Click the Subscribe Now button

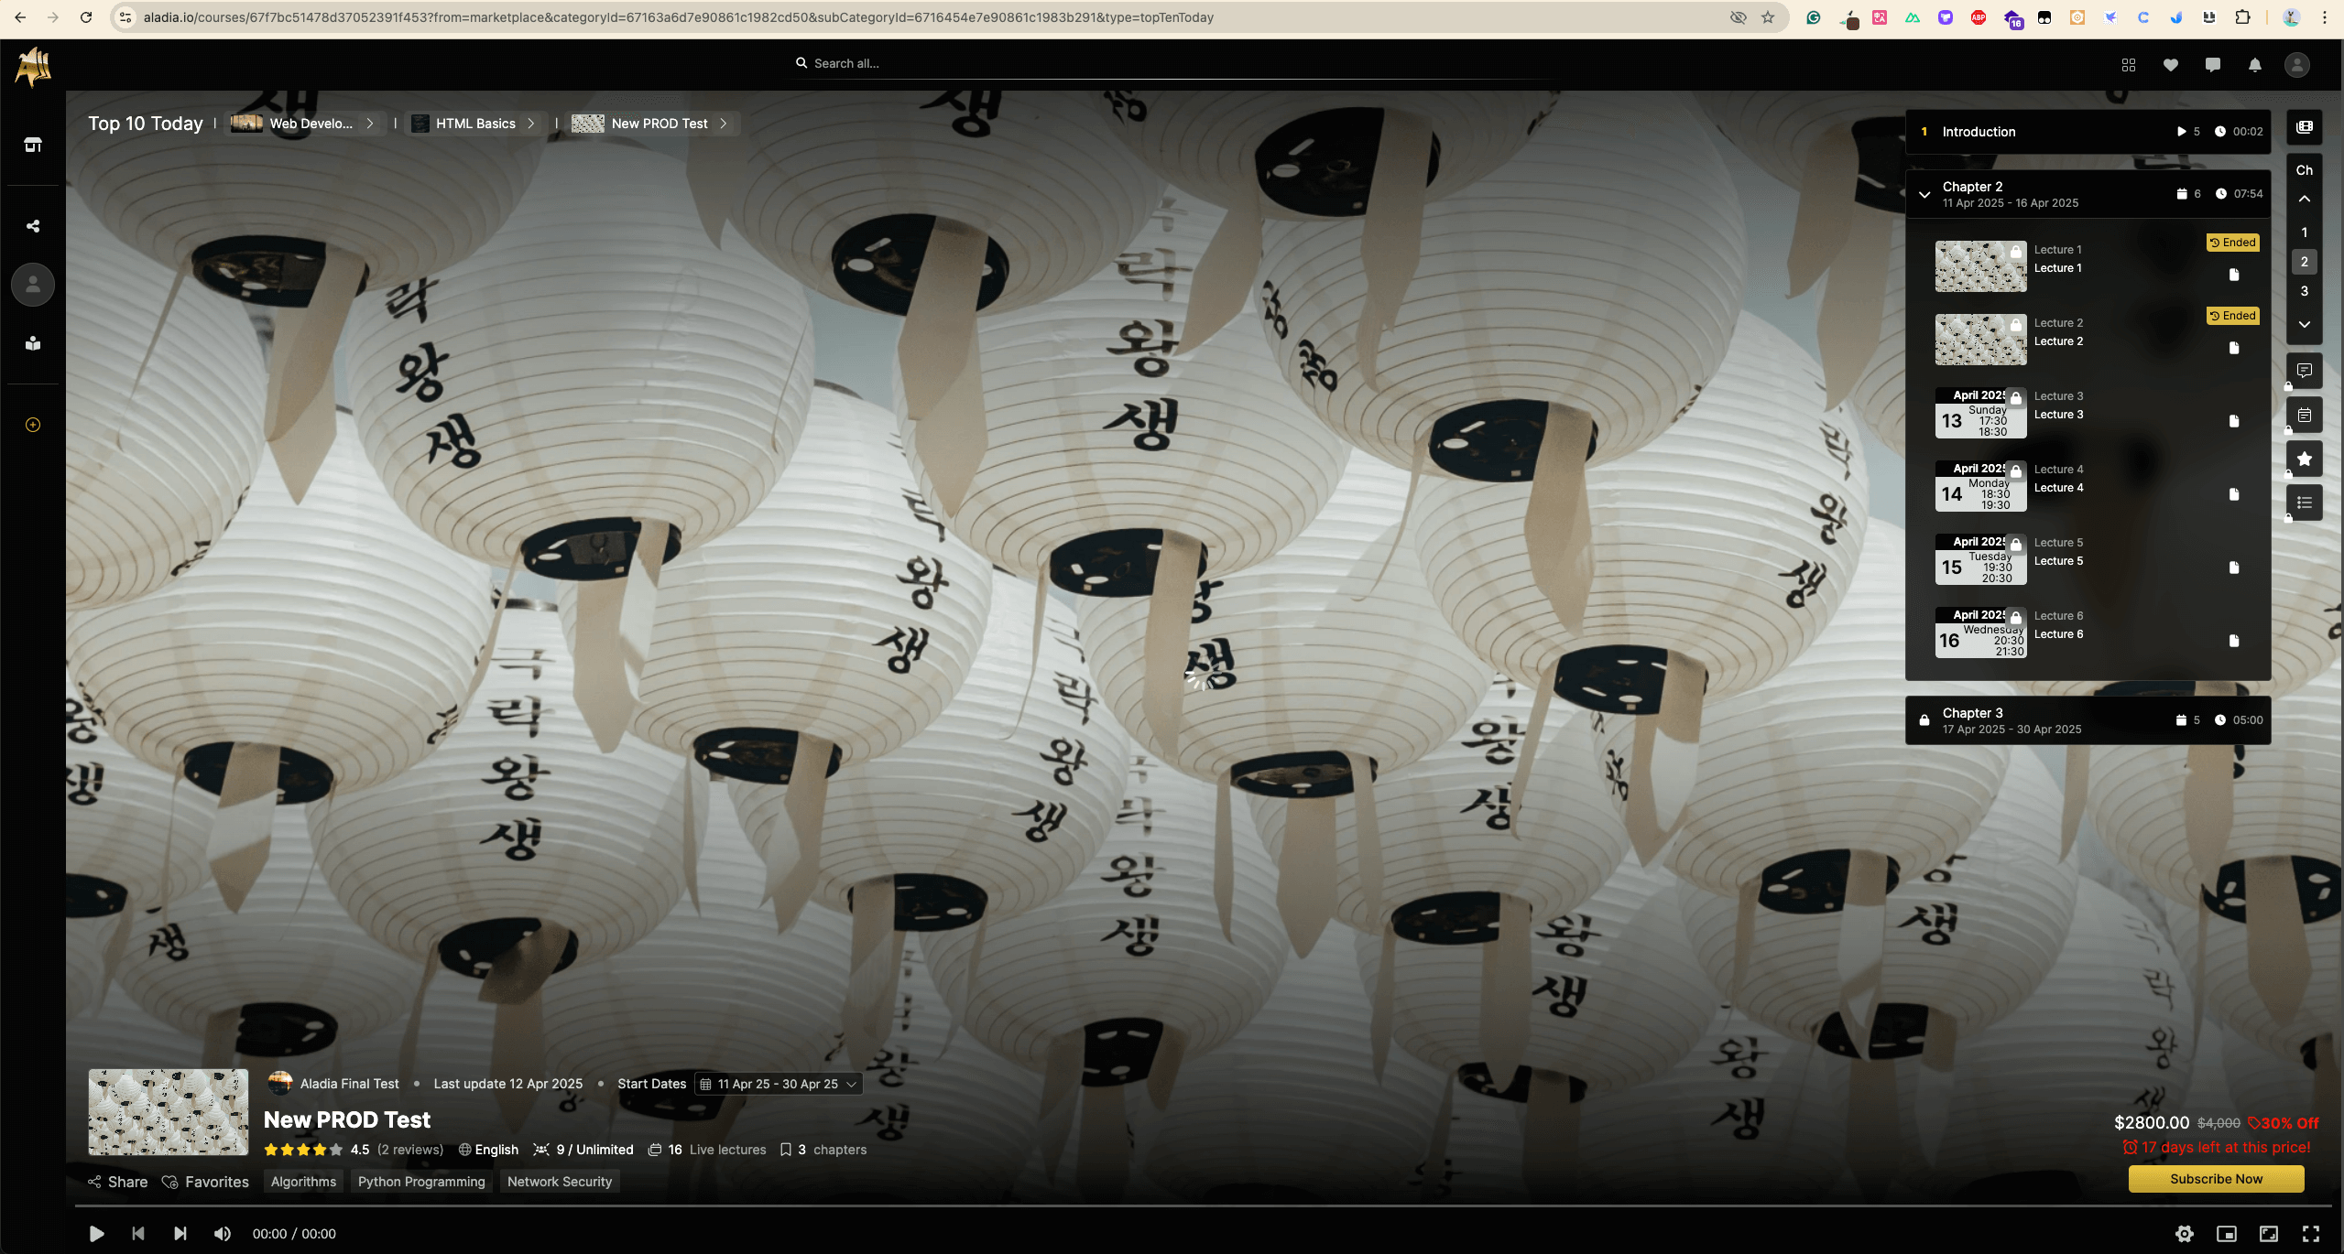pyautogui.click(x=2215, y=1179)
